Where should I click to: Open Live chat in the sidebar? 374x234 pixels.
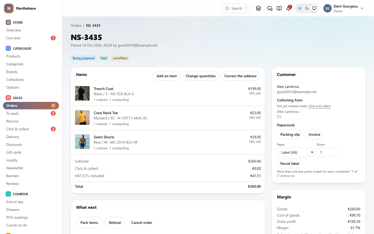click(x=31, y=38)
